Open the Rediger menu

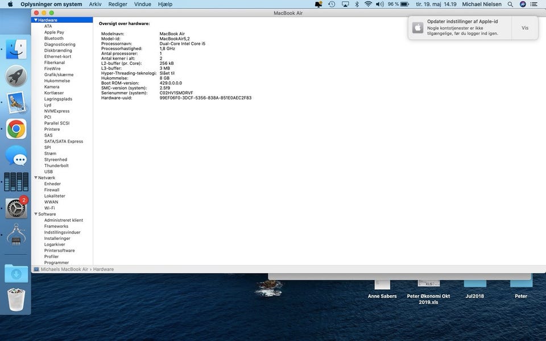pos(118,4)
